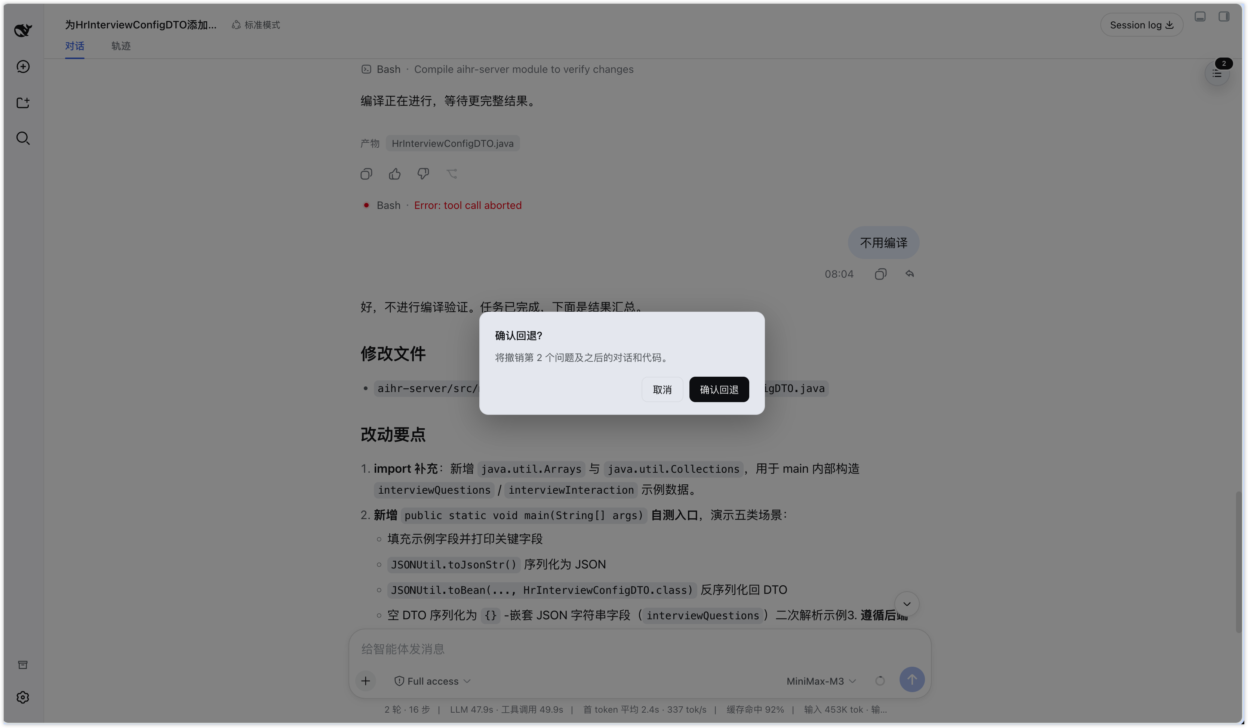
Task: Confirm with the 确认回退 button
Action: [719, 389]
